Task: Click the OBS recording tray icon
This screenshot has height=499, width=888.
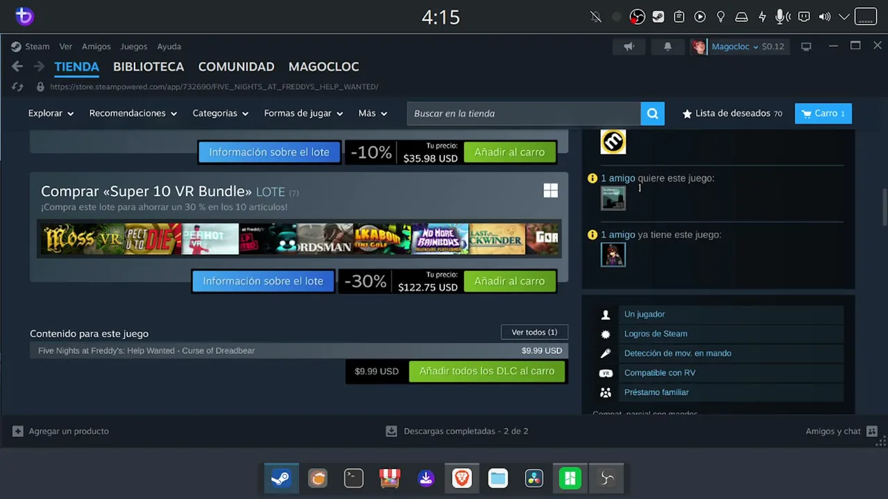Action: [637, 17]
